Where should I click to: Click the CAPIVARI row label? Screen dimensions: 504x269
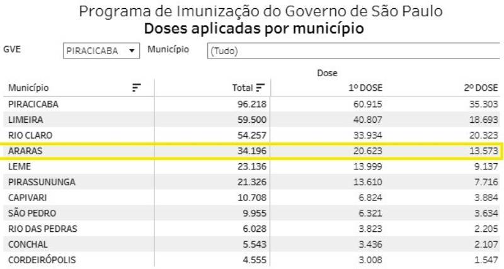(29, 198)
